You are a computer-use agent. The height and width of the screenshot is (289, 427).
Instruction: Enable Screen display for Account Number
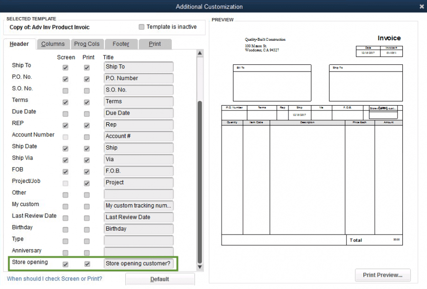[65, 136]
